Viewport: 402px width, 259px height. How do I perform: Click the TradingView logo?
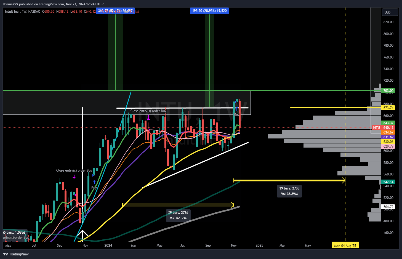click(16, 254)
